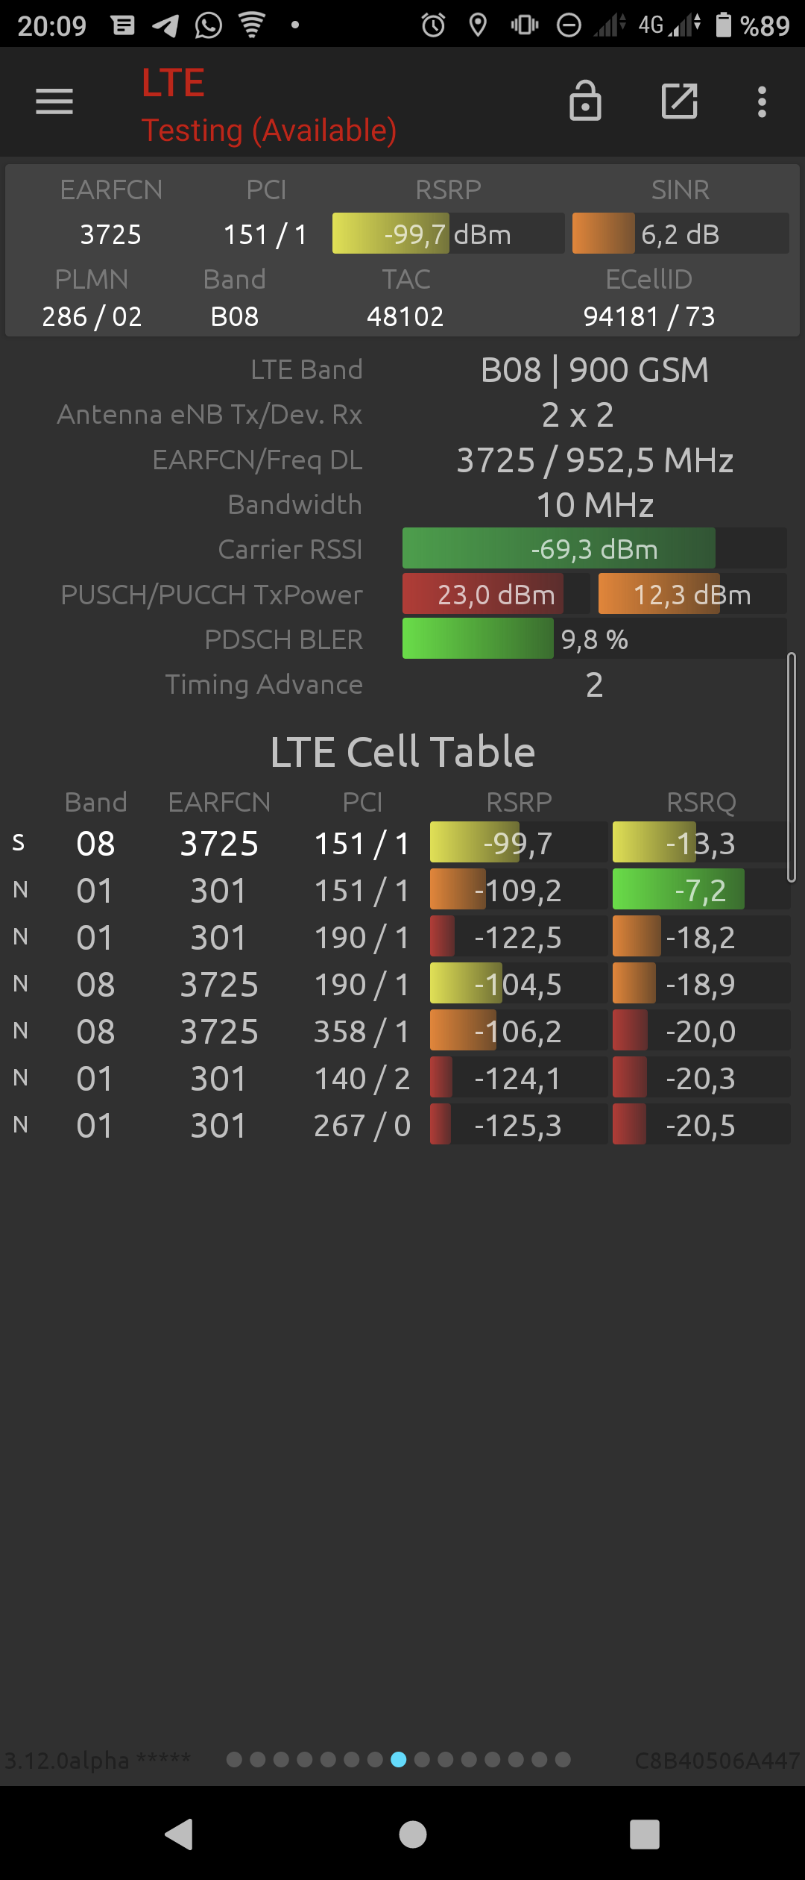
Task: Select the currently highlighted blue page dot
Action: 399,1760
